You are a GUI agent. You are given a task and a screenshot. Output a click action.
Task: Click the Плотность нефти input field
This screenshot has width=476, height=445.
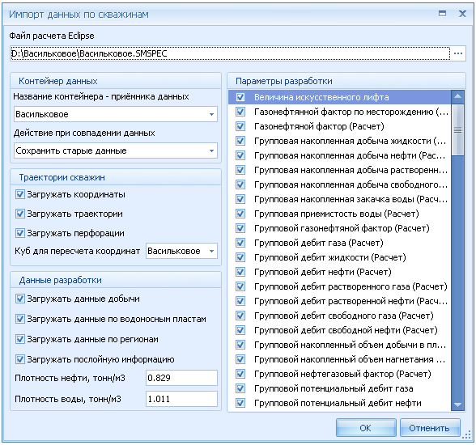[x=181, y=378]
